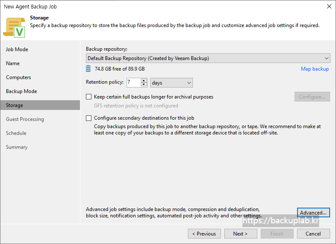Increase retention policy value with up arrow
The image size is (336, 244).
144,80
